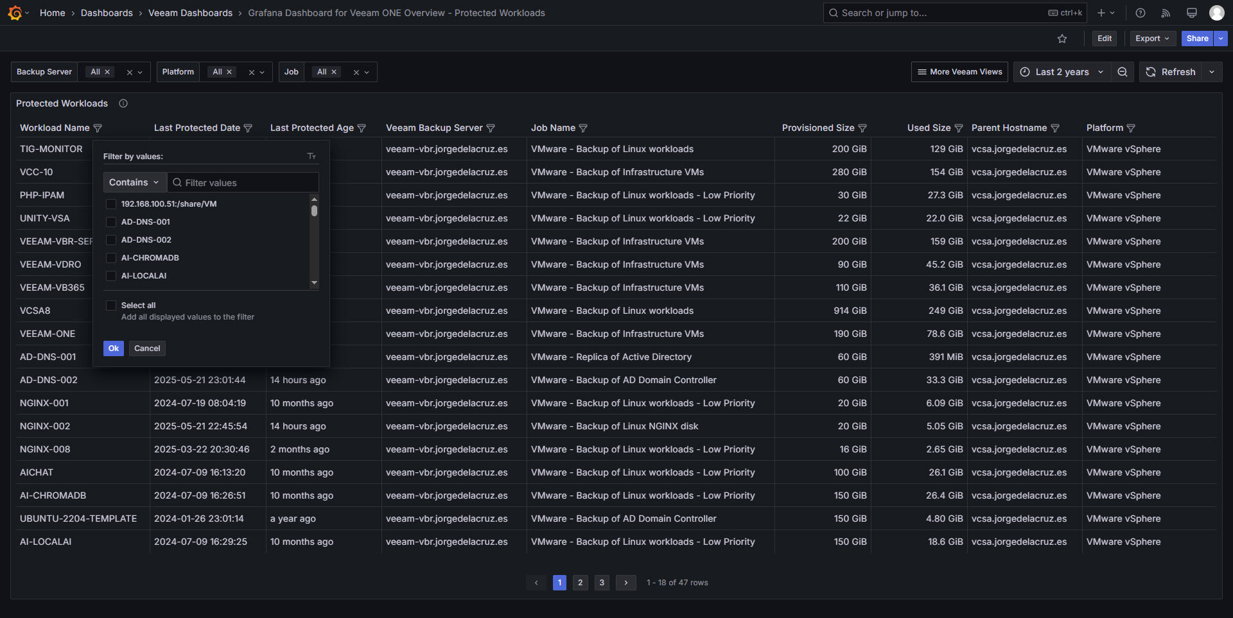
Task: Sort by the Job Name column header
Action: click(x=553, y=128)
